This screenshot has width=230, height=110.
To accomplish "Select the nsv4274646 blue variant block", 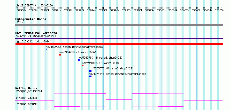I will tap(90, 76).
